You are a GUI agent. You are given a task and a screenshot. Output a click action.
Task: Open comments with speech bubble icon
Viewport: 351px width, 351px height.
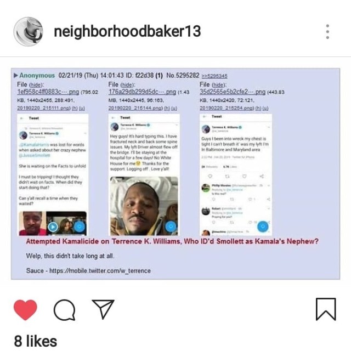coord(65,310)
